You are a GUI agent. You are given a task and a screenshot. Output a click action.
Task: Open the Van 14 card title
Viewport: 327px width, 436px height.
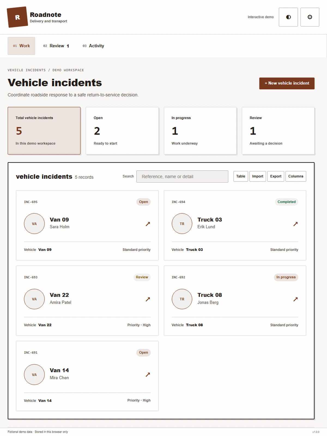[59, 370]
